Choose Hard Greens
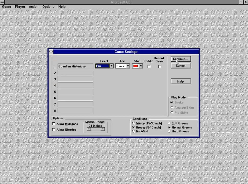This screenshot has width=248, height=184. pos(169,131)
